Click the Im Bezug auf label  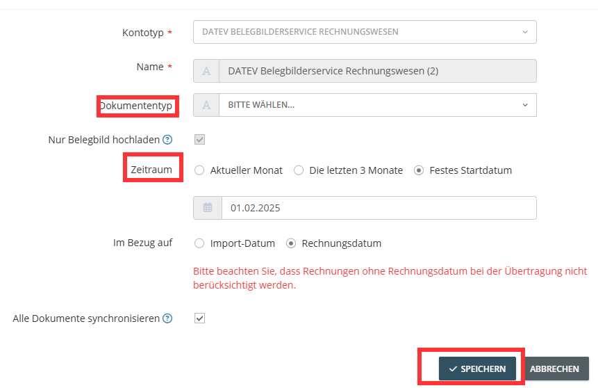click(143, 243)
